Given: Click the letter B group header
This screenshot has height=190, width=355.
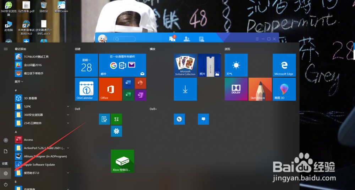Looking at the screenshot, I should (x=16, y=181).
